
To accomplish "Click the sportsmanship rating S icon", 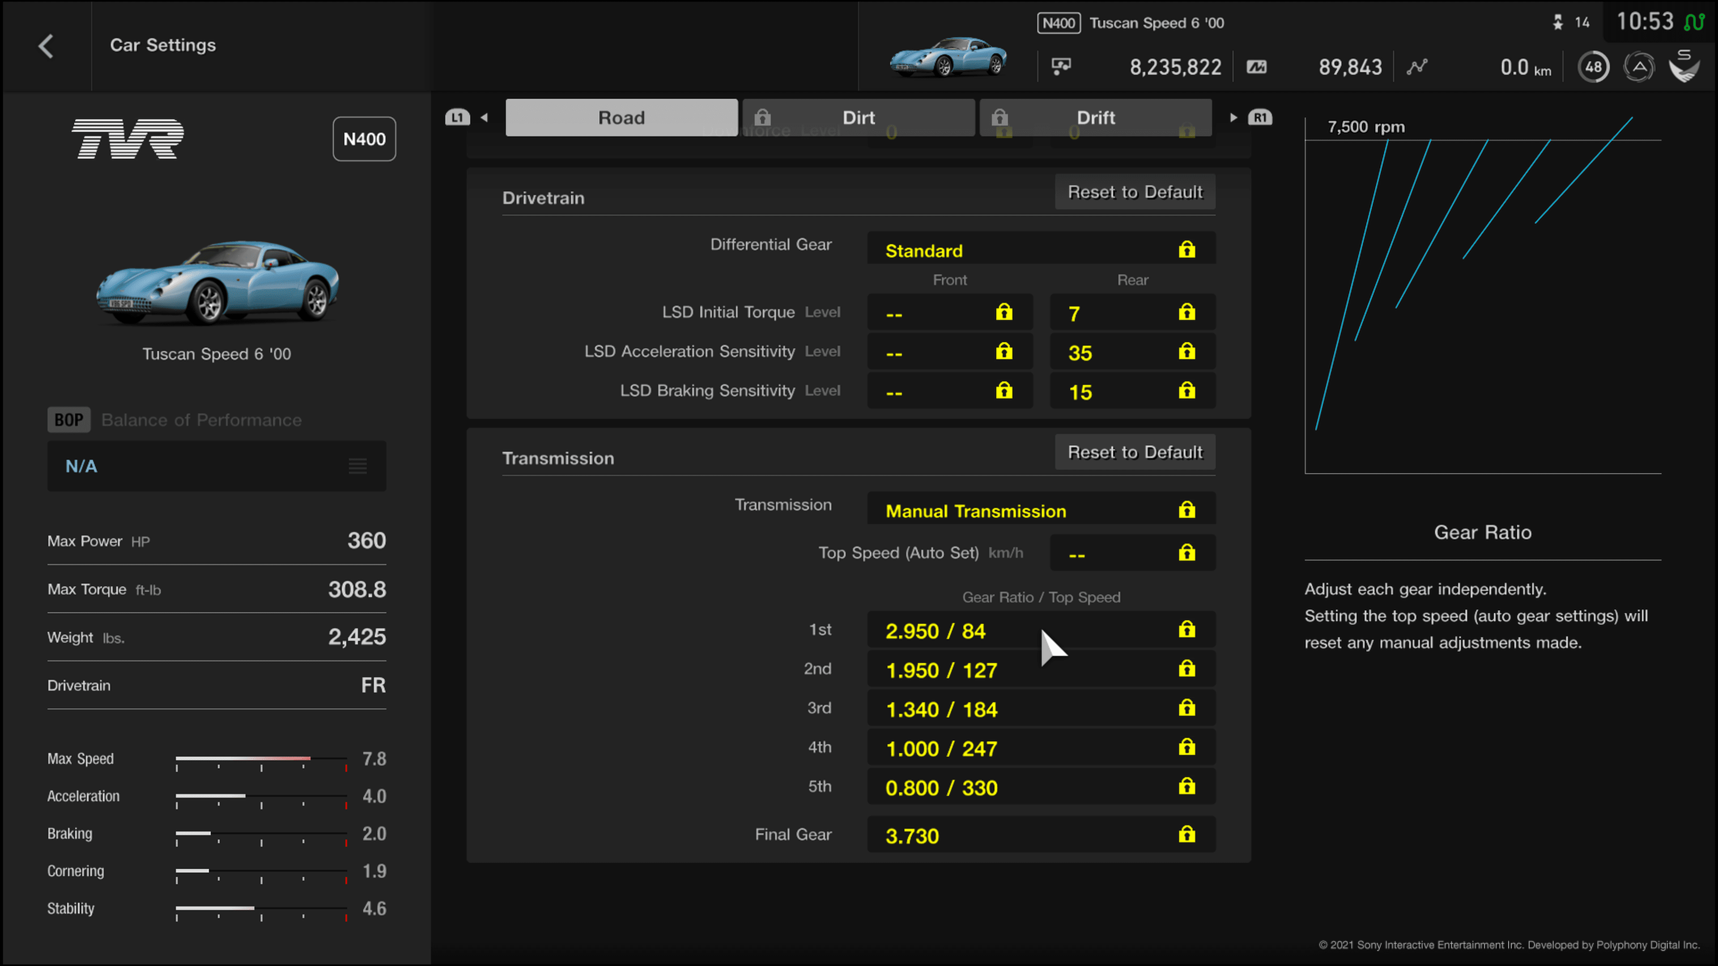I will pos(1684,65).
